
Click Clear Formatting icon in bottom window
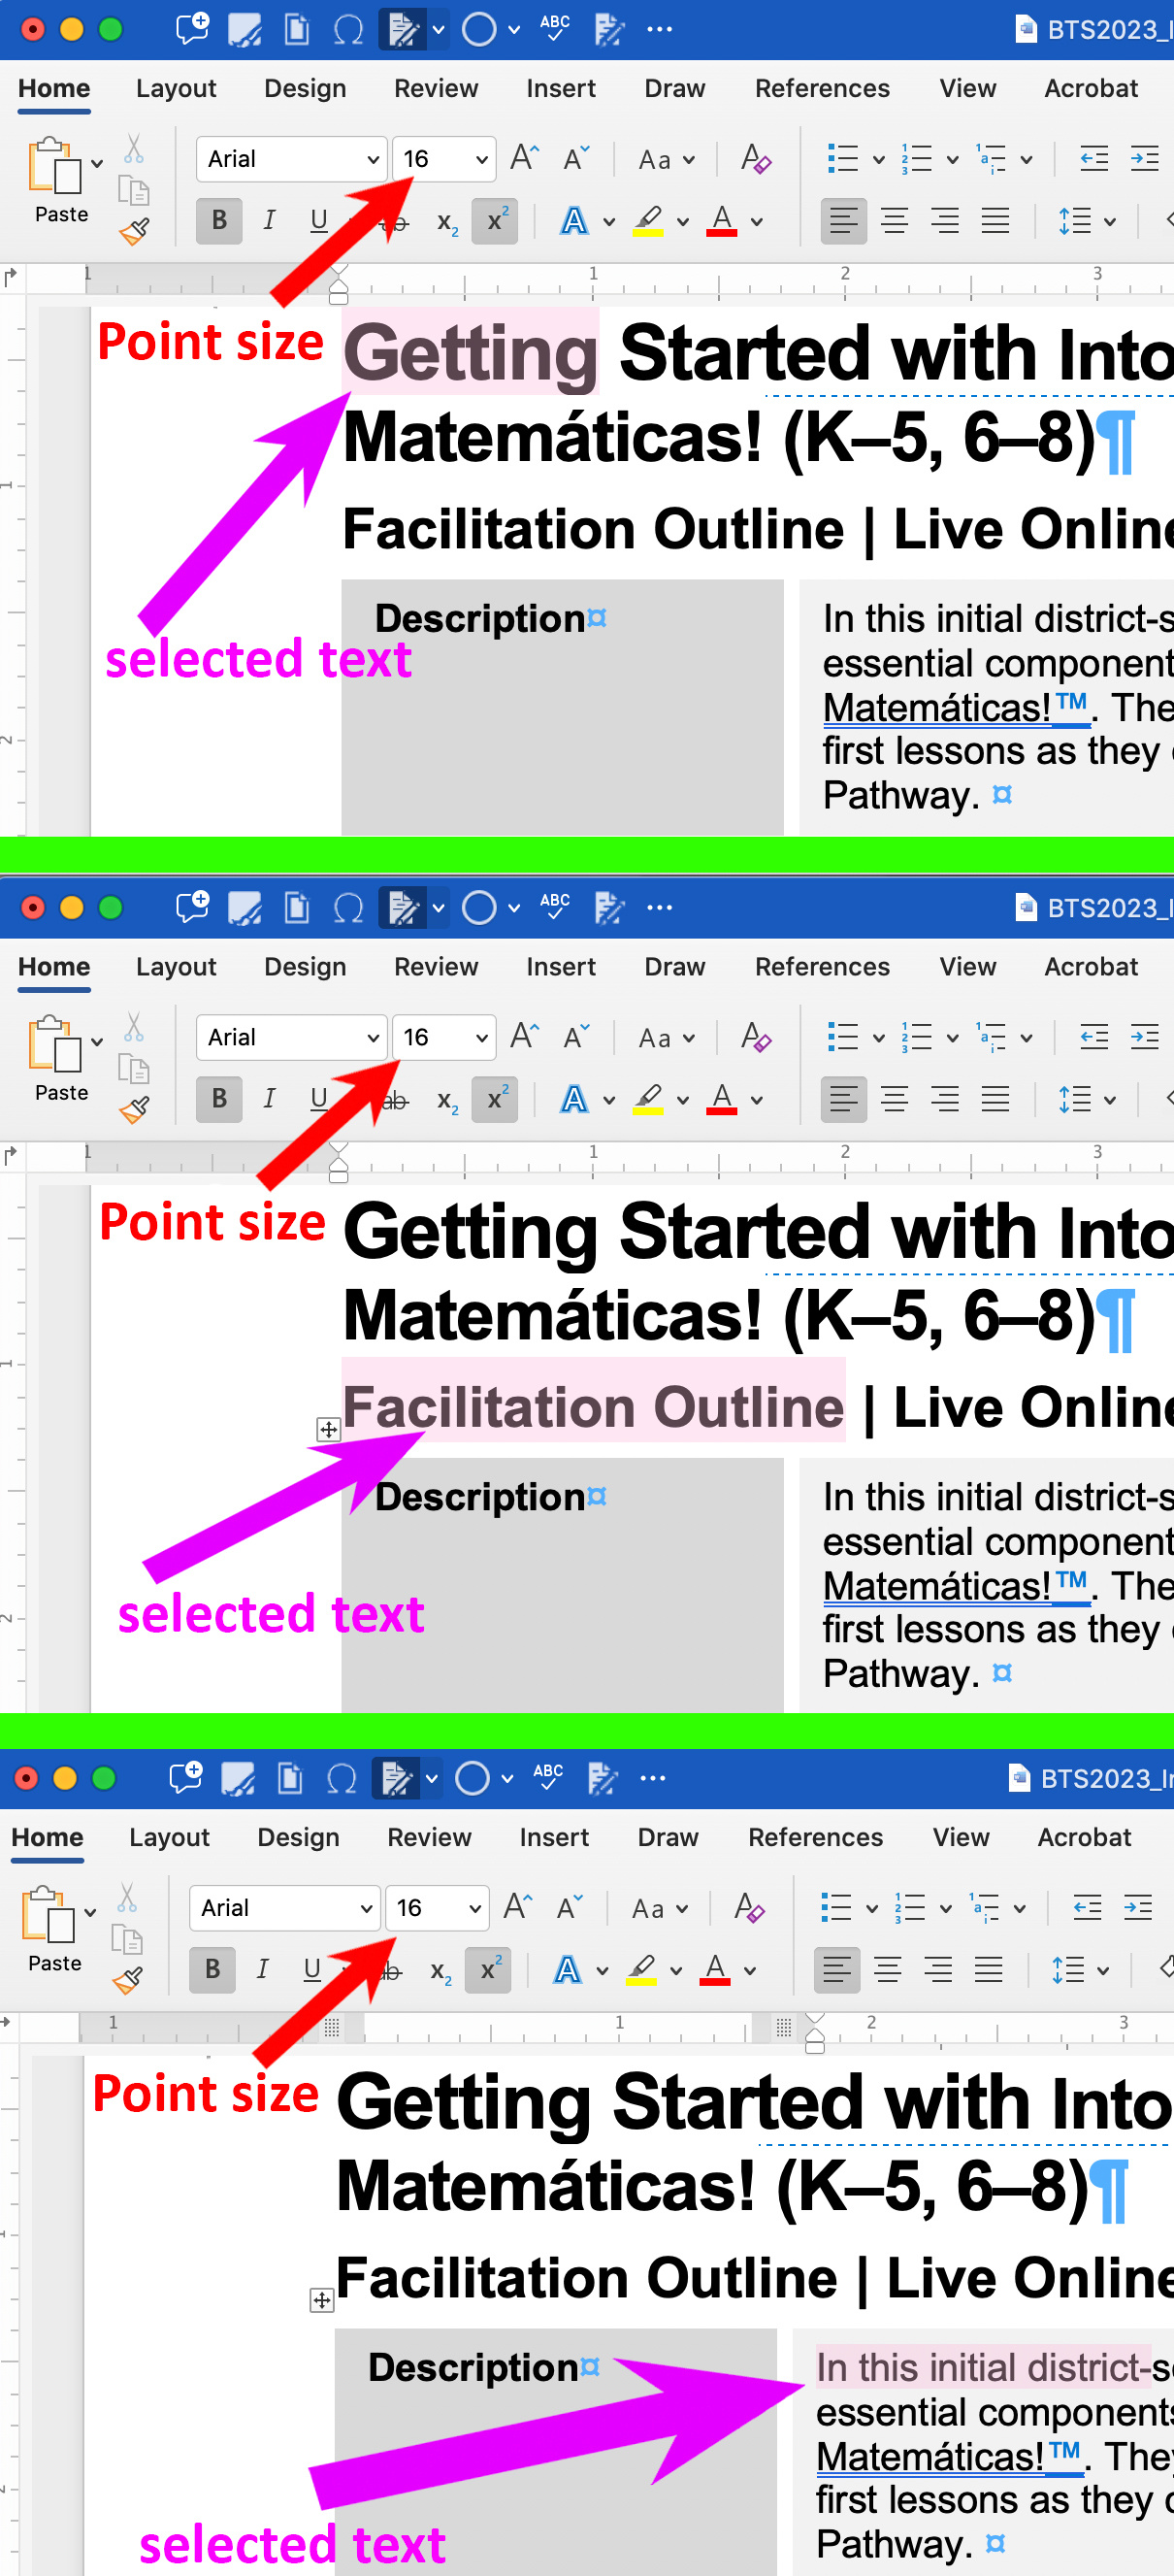click(748, 1907)
